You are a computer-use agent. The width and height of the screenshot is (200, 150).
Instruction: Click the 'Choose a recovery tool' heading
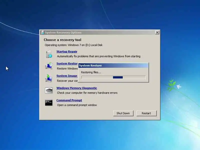tap(62, 40)
